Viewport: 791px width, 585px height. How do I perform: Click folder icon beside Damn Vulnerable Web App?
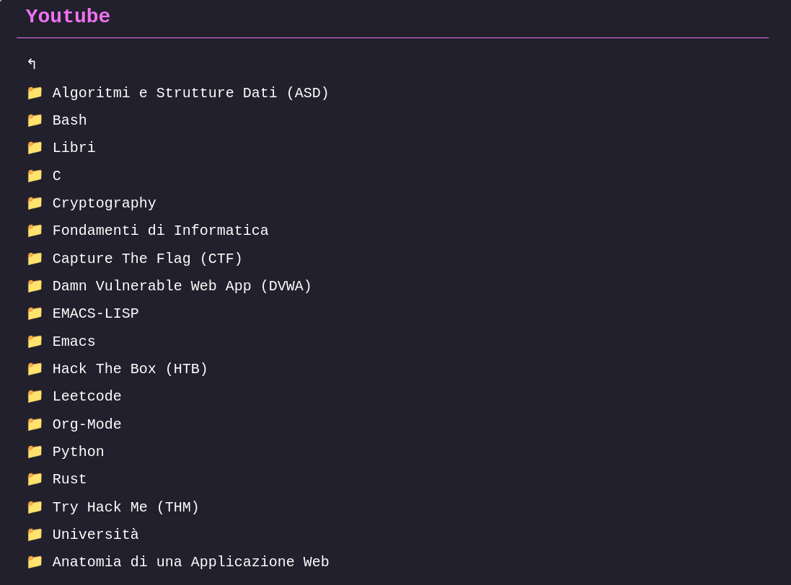(x=35, y=286)
